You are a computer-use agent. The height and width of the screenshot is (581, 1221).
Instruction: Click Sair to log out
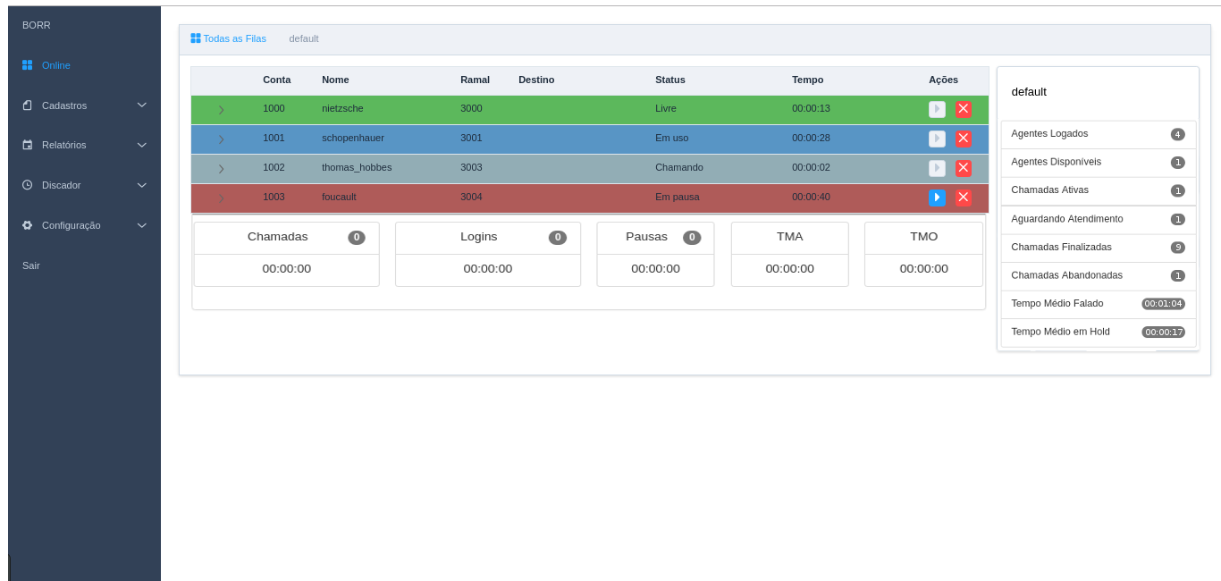31,265
